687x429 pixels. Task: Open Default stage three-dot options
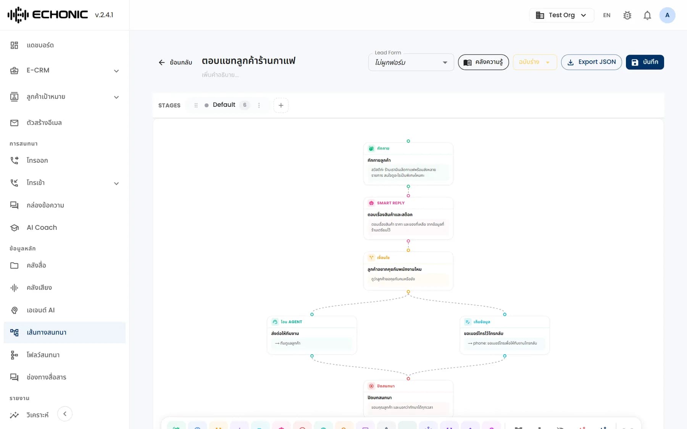pyautogui.click(x=259, y=105)
